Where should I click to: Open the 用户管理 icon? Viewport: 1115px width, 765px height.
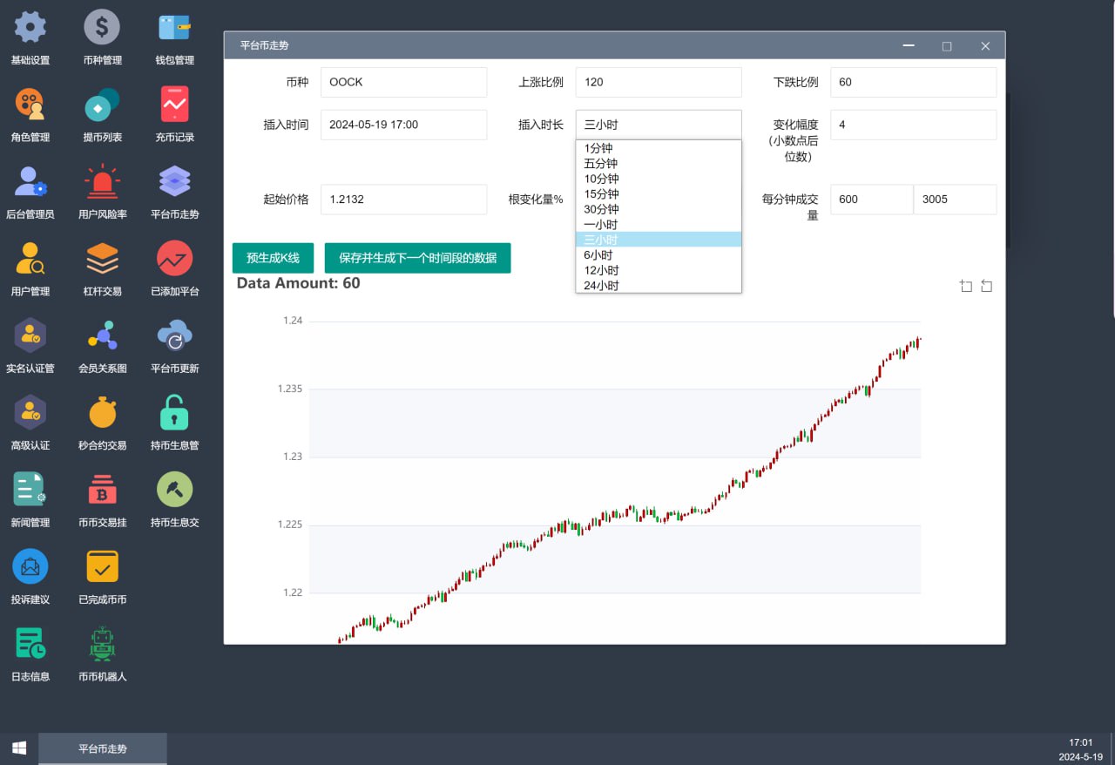(x=30, y=259)
